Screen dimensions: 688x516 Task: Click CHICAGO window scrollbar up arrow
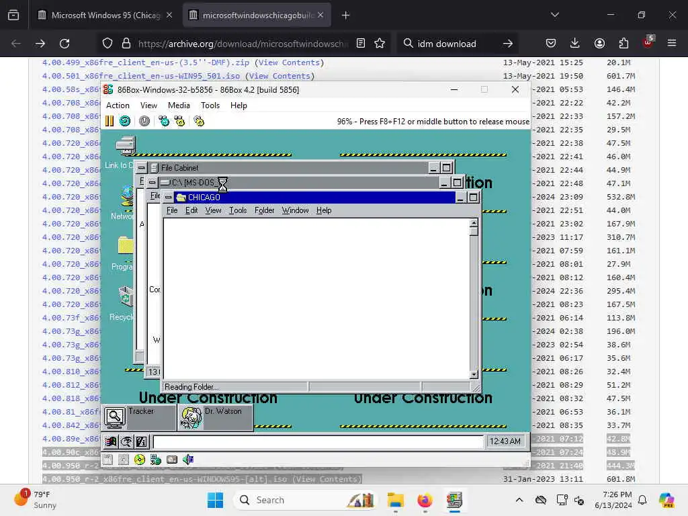click(474, 223)
